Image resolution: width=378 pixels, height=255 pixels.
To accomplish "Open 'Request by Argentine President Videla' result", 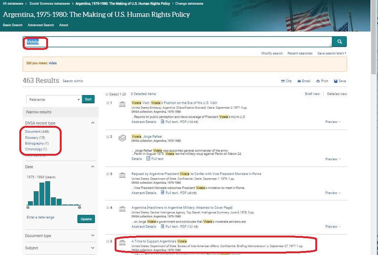I will pos(196,174).
